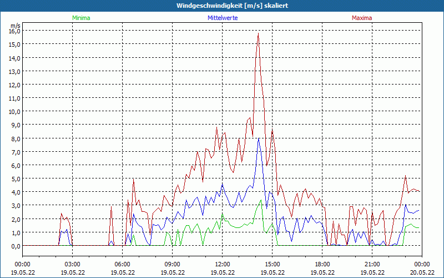Click the 06:00 time axis label
The height and width of the screenshot is (278, 444).
click(122, 265)
